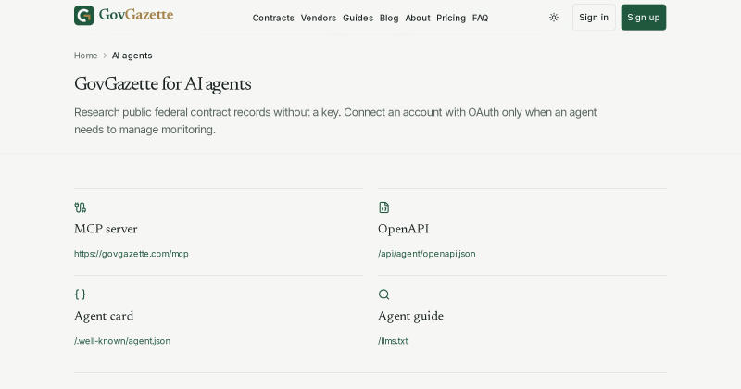Open the /.well-known/agent.json link
Viewport: 741px width, 389px height.
(122, 341)
